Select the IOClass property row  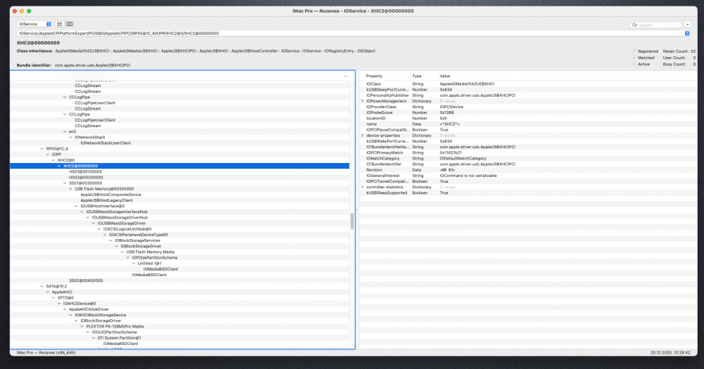[x=528, y=84]
